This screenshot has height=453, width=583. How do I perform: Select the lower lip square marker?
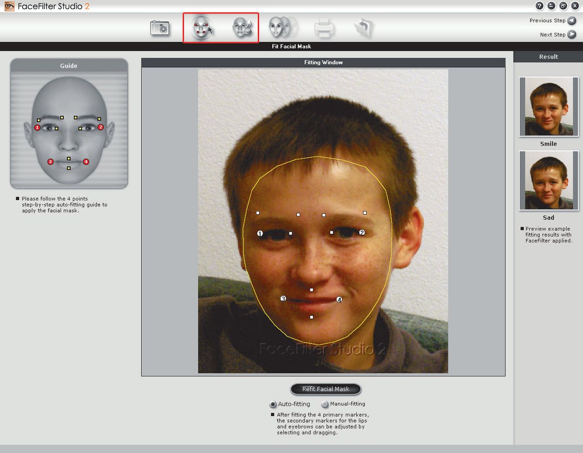point(312,317)
